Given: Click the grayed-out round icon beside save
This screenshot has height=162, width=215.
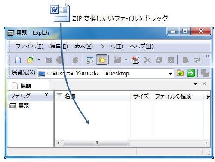Looking at the screenshot, I should pyautogui.click(x=60, y=60).
